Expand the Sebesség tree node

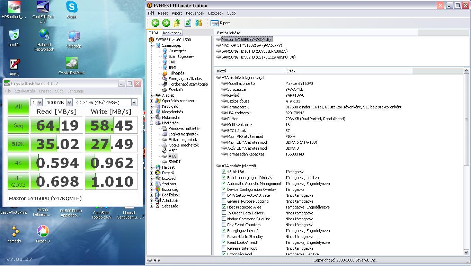click(151, 206)
